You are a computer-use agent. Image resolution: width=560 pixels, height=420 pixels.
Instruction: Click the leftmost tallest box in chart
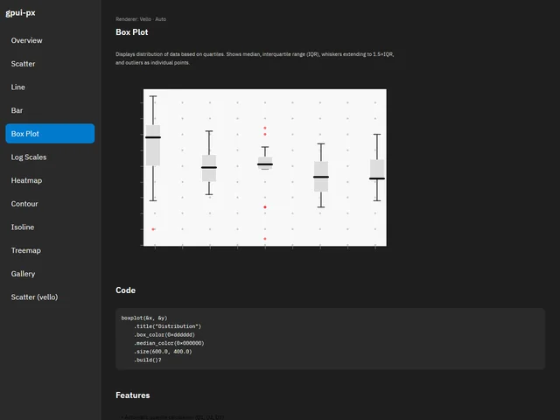coord(153,145)
